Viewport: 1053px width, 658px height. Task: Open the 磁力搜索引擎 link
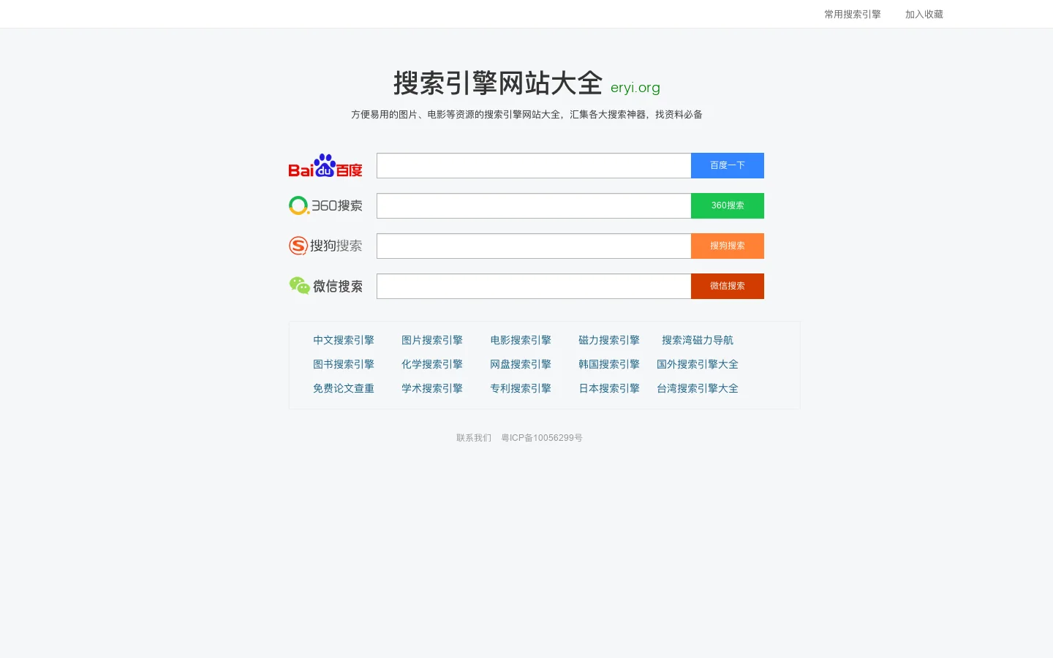pos(609,340)
